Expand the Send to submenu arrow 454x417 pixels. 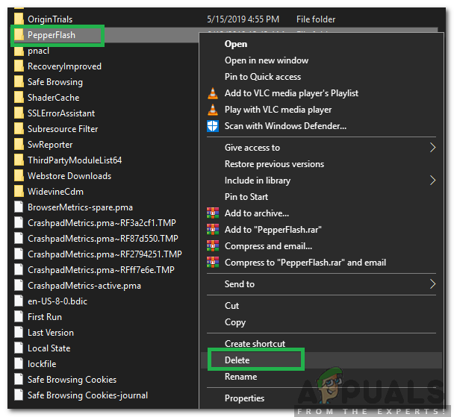click(x=432, y=284)
